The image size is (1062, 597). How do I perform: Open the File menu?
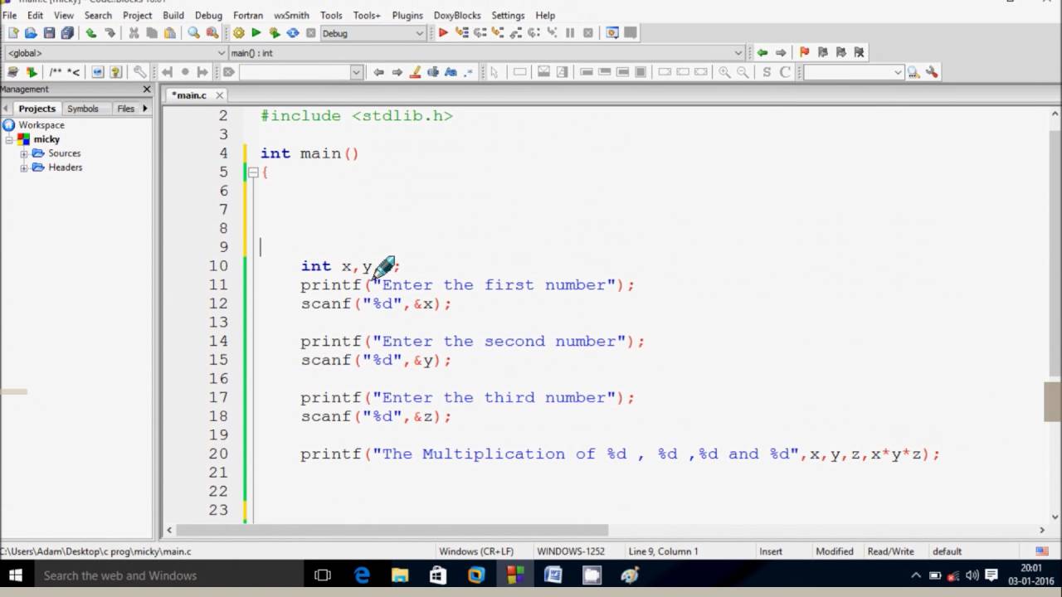point(10,15)
